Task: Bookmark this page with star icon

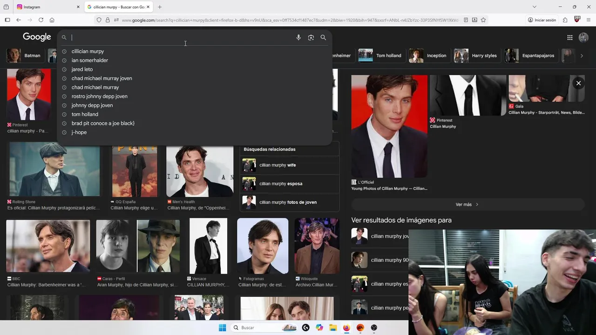Action: pyautogui.click(x=483, y=20)
